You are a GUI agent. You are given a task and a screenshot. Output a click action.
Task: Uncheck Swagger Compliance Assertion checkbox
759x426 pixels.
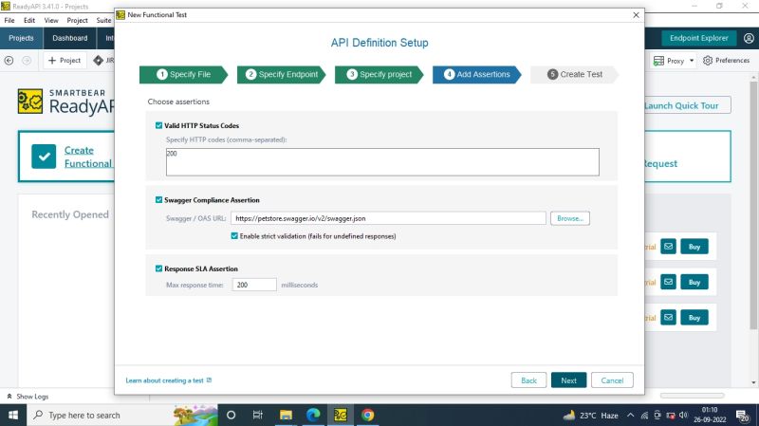point(158,200)
